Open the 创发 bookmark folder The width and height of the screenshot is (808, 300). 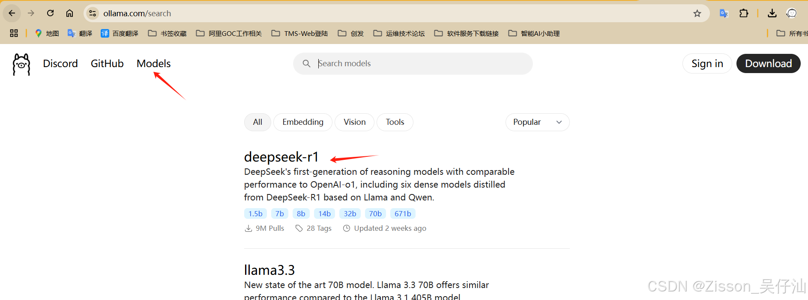[351, 33]
